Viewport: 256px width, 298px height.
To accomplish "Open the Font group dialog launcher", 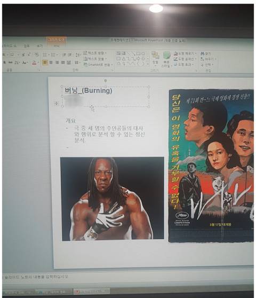I will tap(39, 70).
